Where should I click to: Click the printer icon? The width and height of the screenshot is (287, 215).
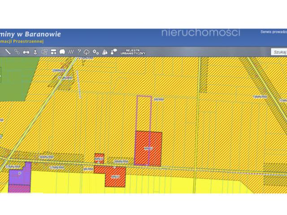pos(26,52)
